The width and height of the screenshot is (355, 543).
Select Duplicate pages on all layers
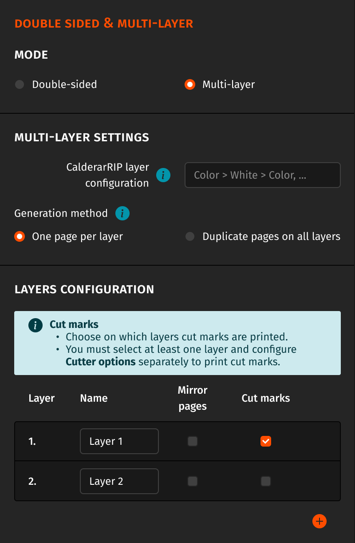click(x=190, y=236)
